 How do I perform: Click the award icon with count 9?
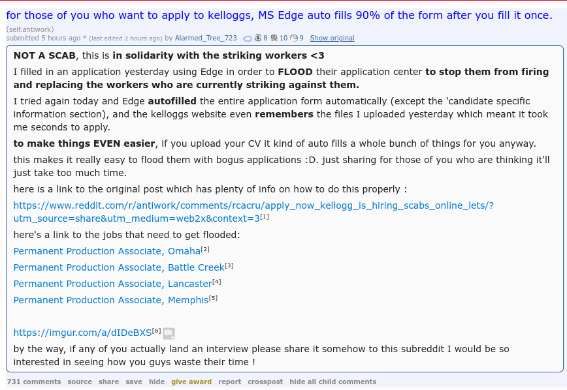(x=295, y=38)
